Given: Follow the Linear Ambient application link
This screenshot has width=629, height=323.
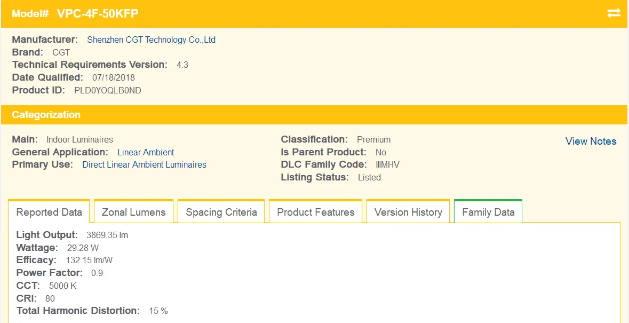Looking at the screenshot, I should click(x=146, y=152).
